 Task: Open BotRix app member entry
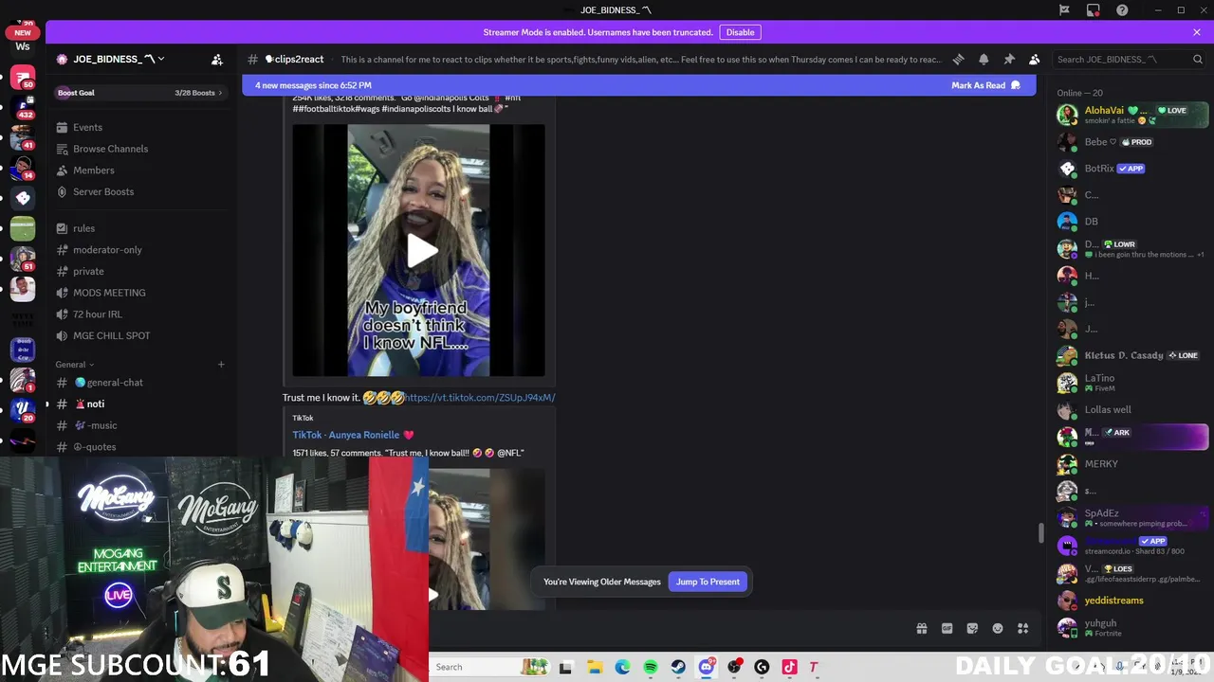tap(1131, 169)
